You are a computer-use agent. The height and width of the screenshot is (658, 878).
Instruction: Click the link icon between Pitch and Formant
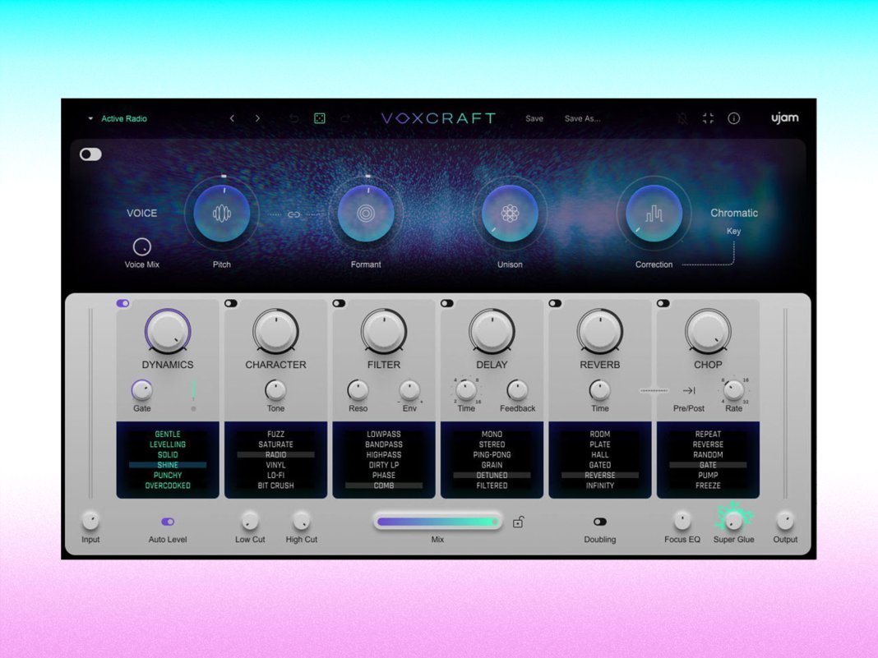[x=293, y=214]
